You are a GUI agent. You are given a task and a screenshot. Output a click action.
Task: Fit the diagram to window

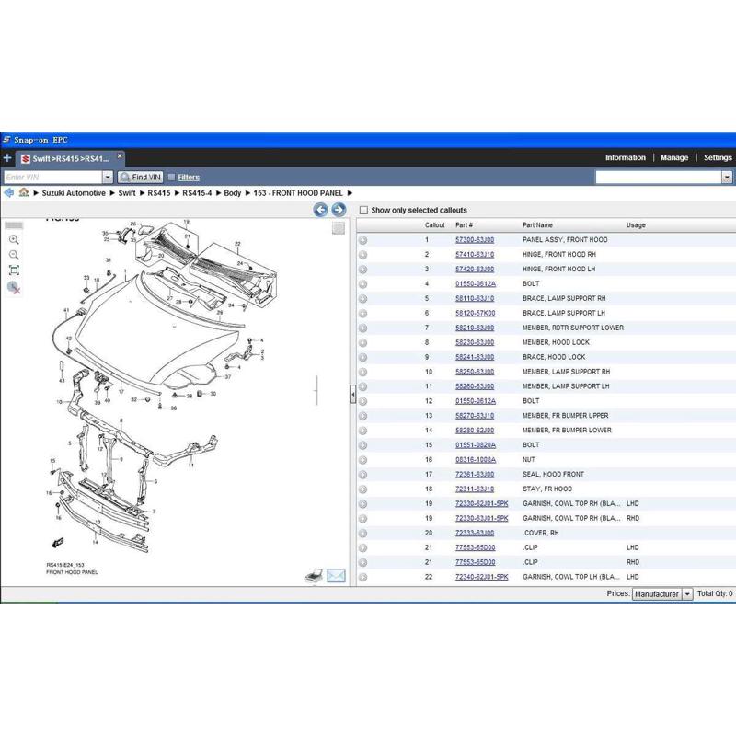click(14, 270)
